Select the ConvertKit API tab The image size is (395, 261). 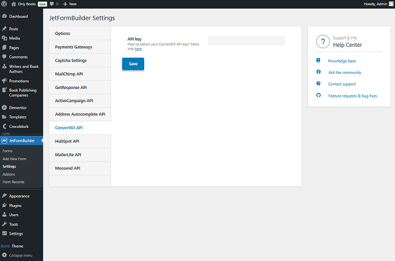(x=80, y=128)
